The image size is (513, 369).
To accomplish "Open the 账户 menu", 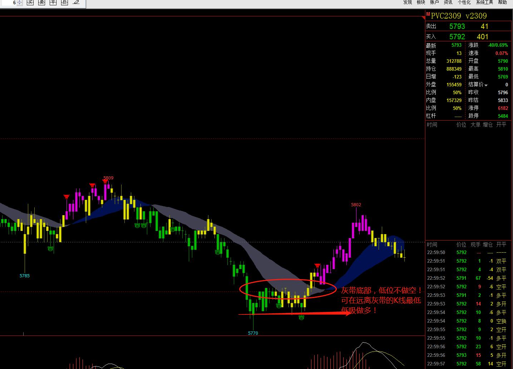I will tap(434, 2).
